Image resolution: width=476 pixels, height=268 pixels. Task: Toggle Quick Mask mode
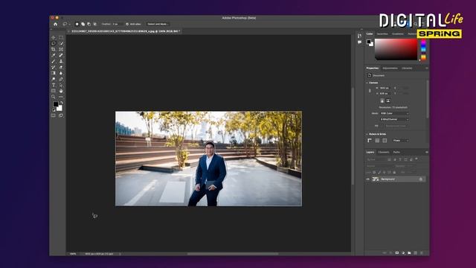point(54,115)
